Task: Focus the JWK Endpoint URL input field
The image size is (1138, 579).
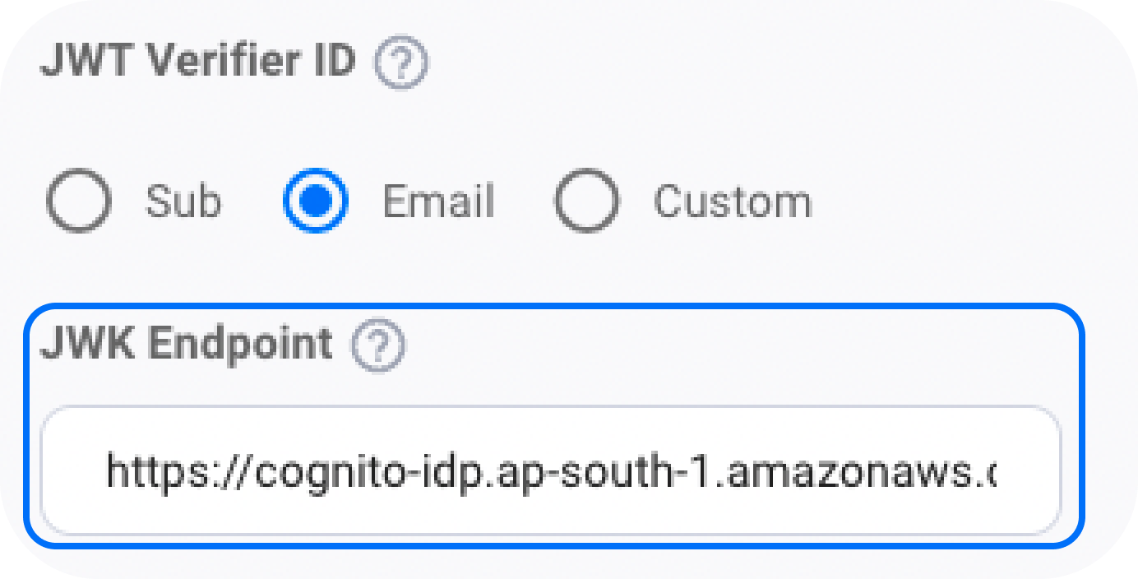Action: (x=550, y=471)
